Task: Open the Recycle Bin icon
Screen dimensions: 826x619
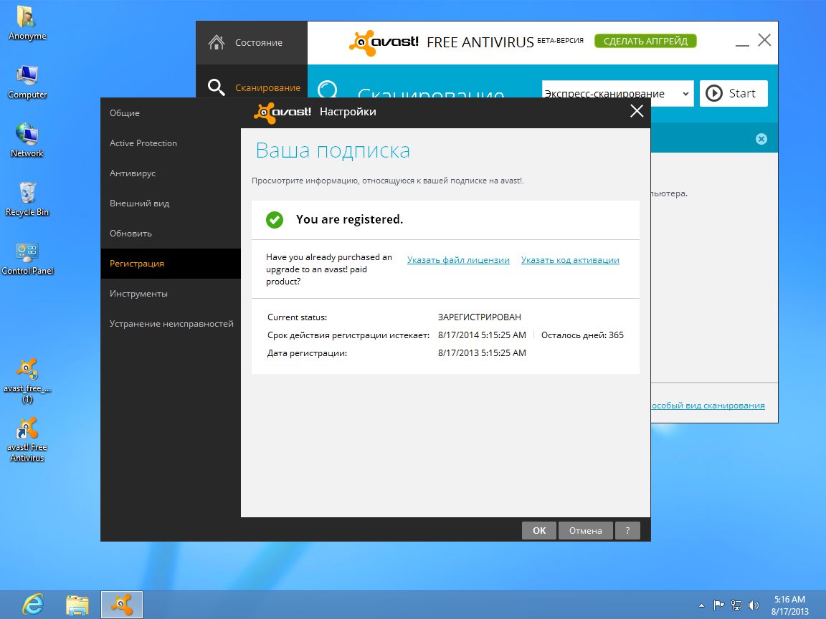Action: 27,199
